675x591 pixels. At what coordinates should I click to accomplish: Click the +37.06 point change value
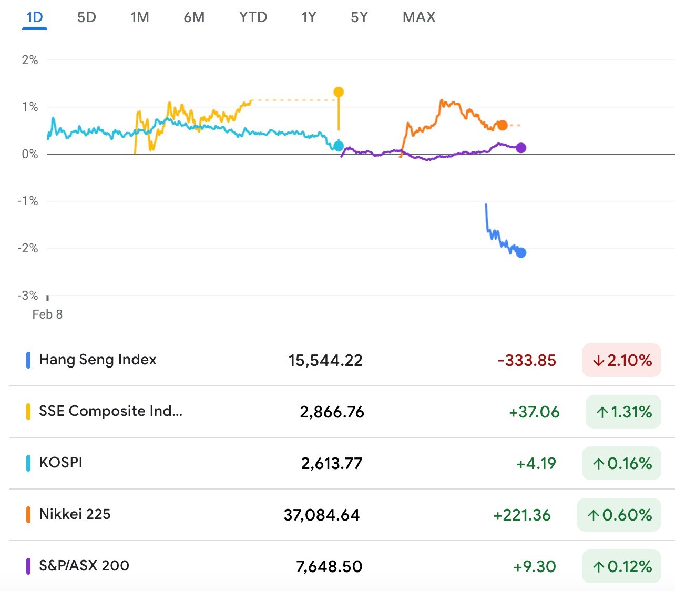[x=534, y=412]
